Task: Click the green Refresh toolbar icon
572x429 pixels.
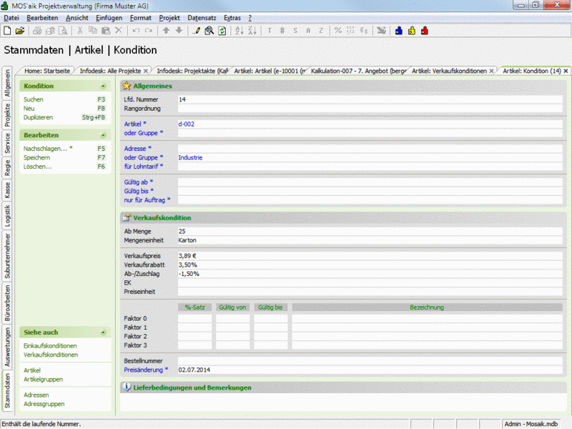Action: pyautogui.click(x=222, y=31)
